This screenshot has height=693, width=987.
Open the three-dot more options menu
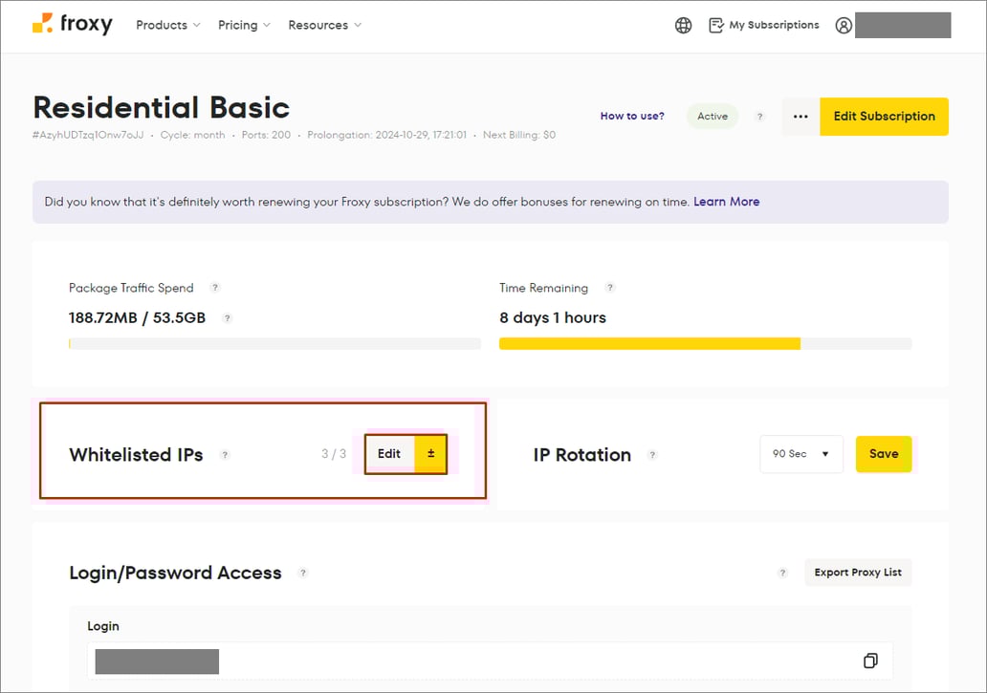point(801,117)
